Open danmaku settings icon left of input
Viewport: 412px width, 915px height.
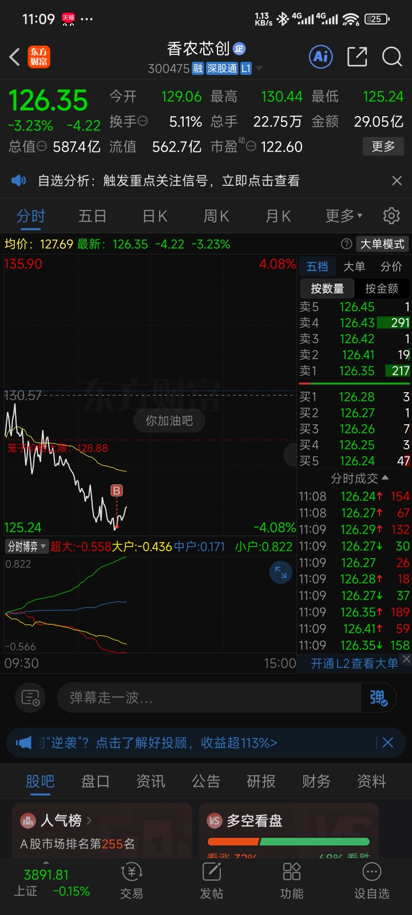tap(30, 698)
